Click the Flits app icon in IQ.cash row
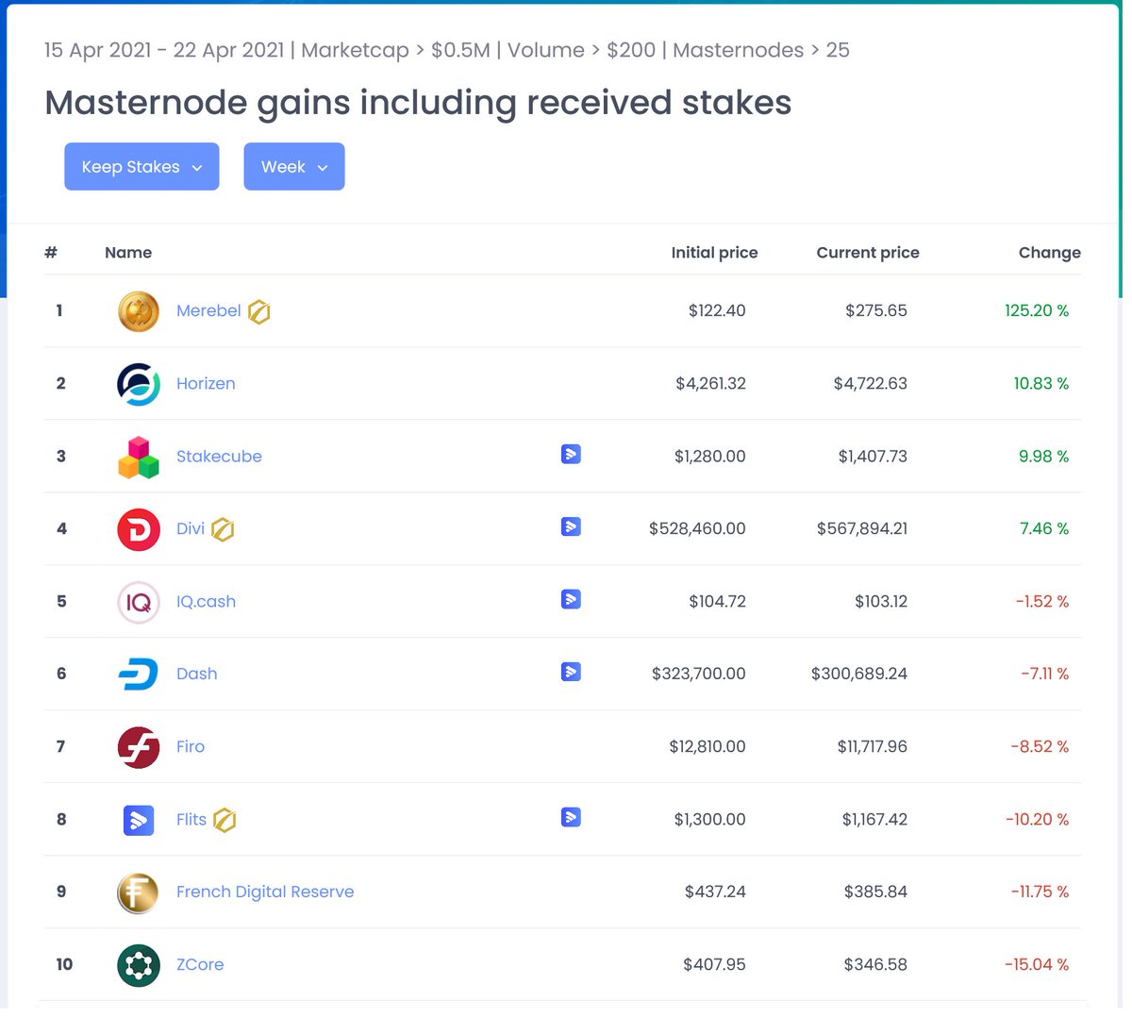This screenshot has height=1017, width=1132. 571,600
